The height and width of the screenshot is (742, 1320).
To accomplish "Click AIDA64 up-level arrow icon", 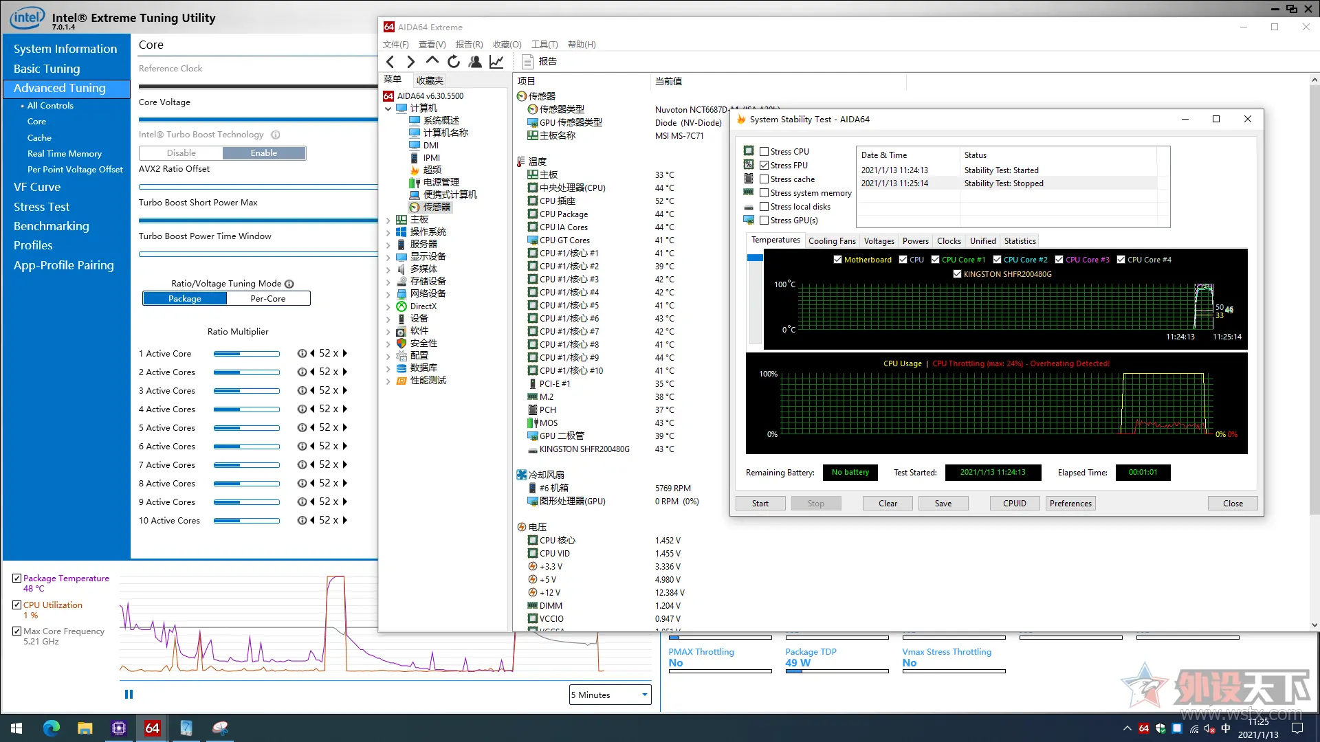I will [x=432, y=60].
